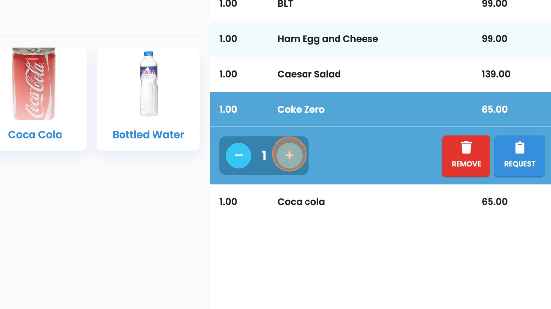Remove Coke Zero using trash icon button
This screenshot has width=551, height=309.
(466, 156)
